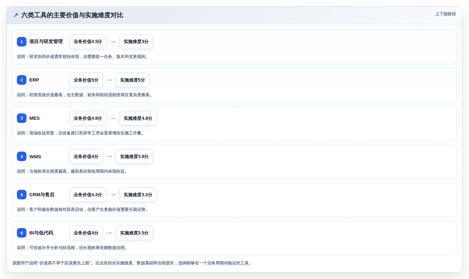This screenshot has width=469, height=279.
Task: Click the 业务价值4.2分 chip
Action: tap(88, 195)
